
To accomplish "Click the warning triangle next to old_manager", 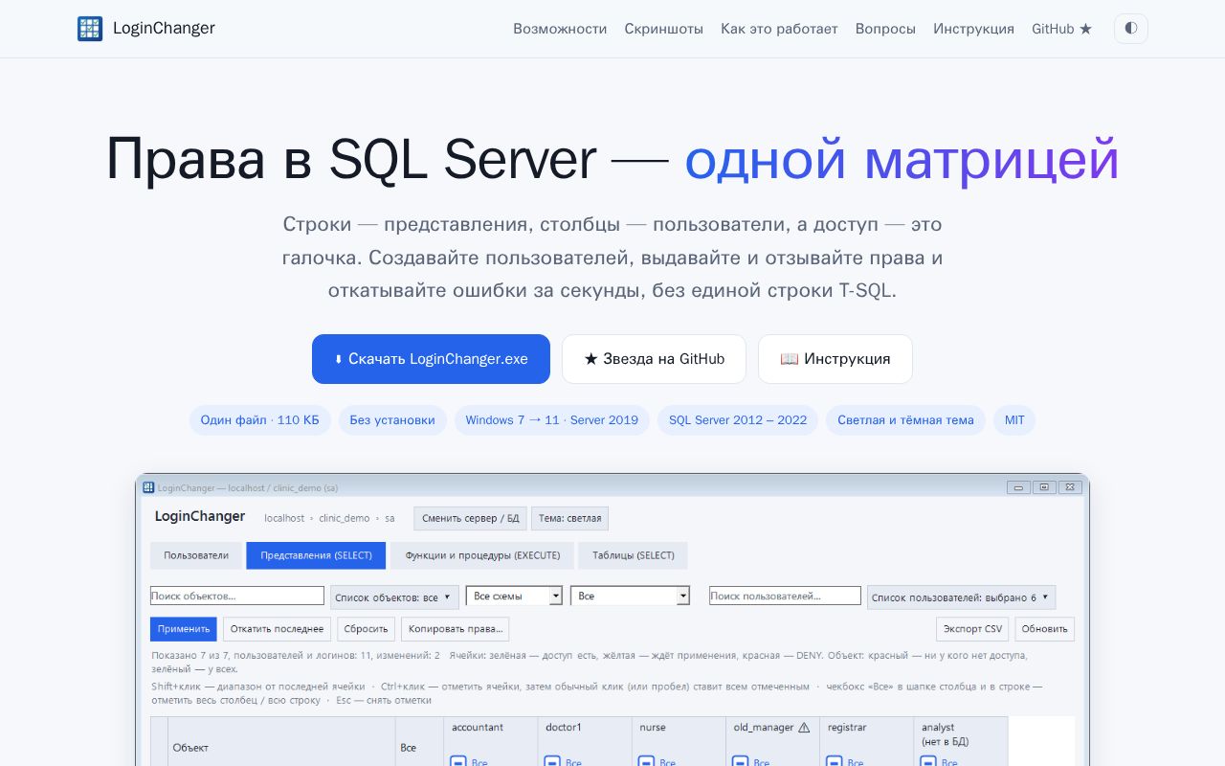I will [x=804, y=728].
